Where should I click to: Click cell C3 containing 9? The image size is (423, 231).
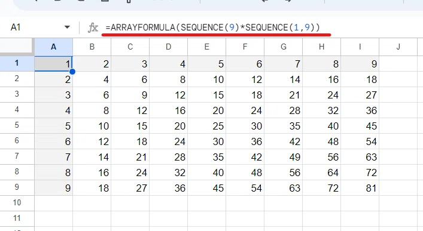click(130, 94)
